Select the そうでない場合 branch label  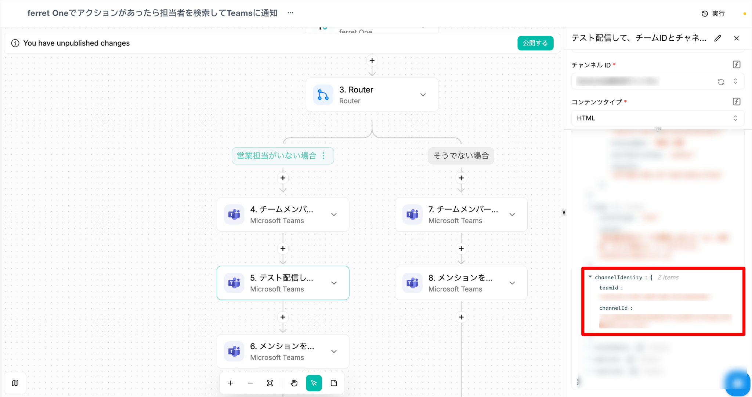click(x=461, y=156)
